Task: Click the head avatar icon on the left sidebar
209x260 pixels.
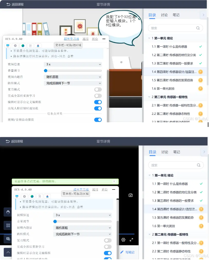Action: tap(8, 212)
